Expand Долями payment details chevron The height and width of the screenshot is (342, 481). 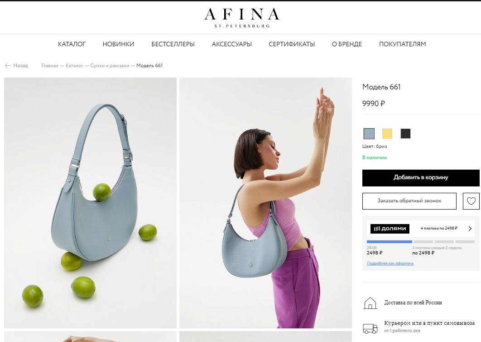(470, 229)
